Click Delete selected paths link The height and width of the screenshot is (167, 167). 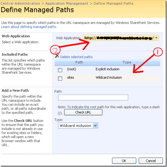tap(76, 57)
